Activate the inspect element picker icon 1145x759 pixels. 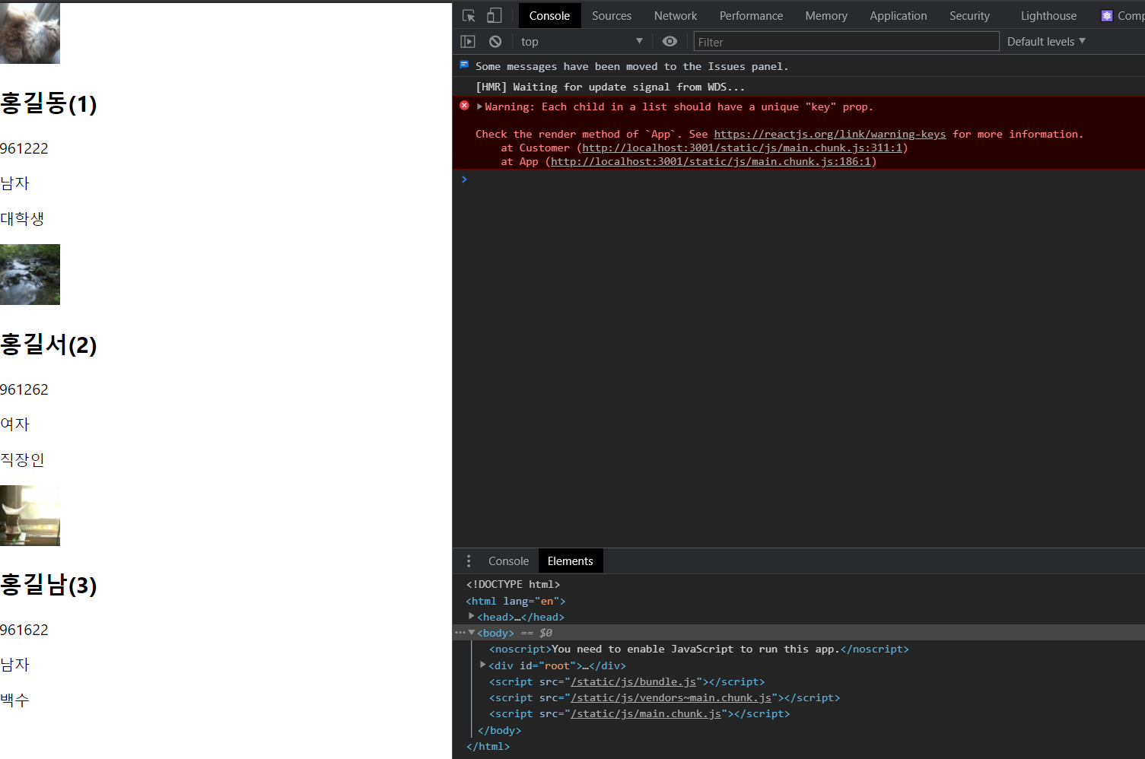click(x=469, y=15)
